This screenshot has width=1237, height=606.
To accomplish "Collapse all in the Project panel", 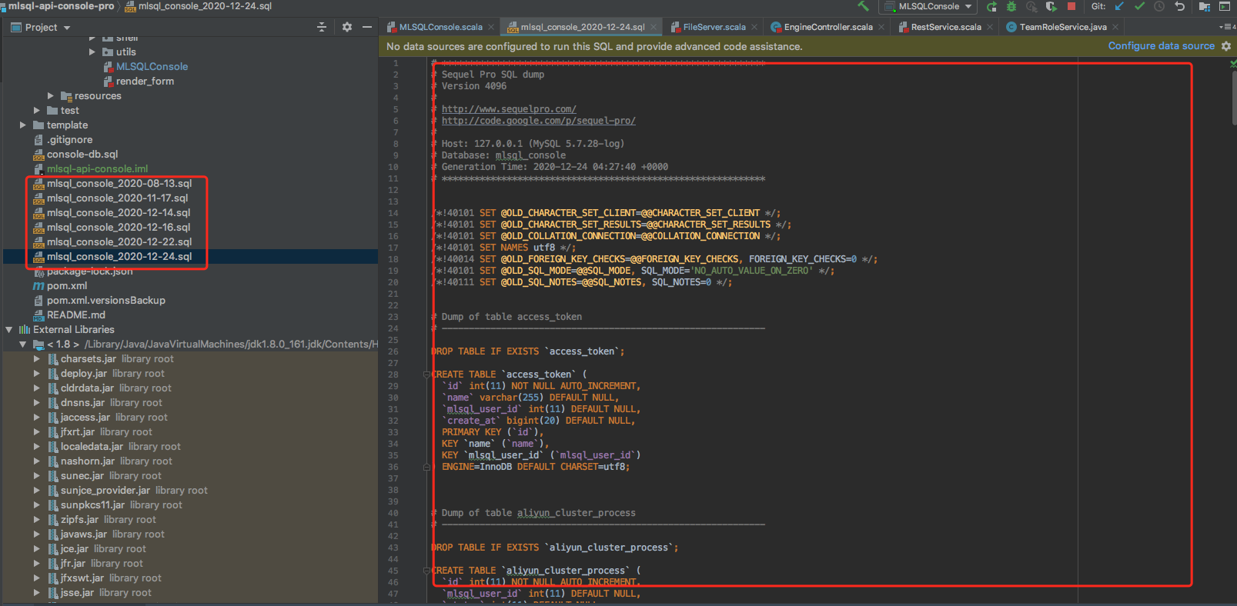I will pyautogui.click(x=322, y=27).
